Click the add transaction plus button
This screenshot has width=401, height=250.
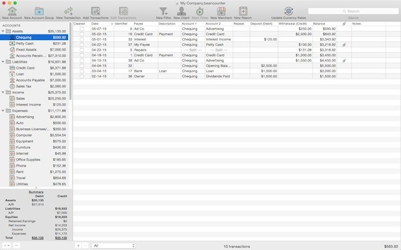(x=78, y=245)
